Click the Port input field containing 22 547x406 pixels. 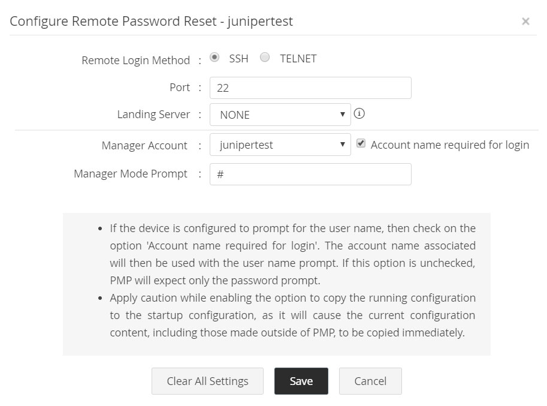click(310, 88)
